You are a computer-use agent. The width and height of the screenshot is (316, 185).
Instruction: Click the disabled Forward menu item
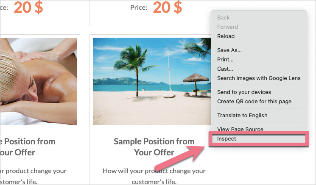tap(227, 27)
